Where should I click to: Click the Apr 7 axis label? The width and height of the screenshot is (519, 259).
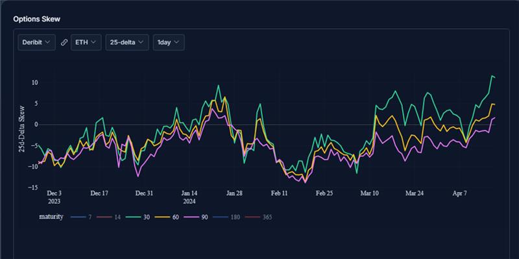[459, 193]
